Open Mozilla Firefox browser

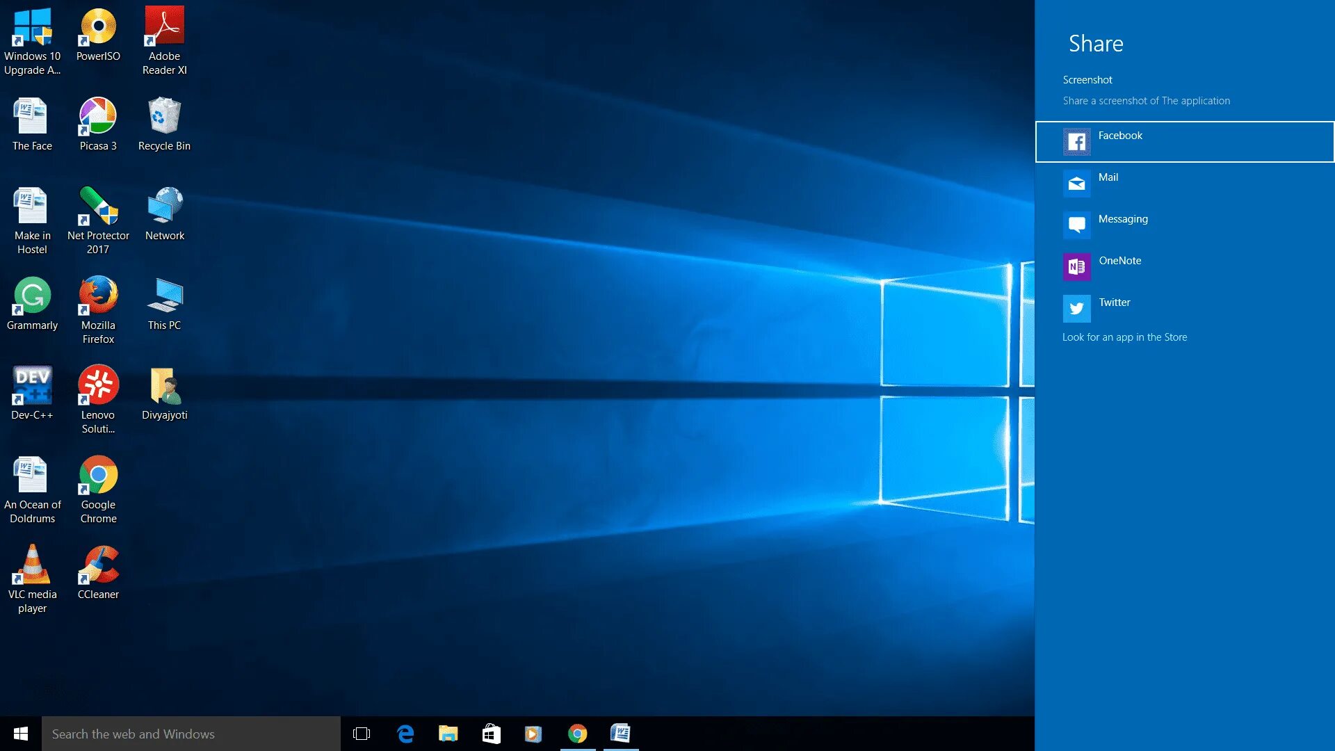tap(97, 299)
